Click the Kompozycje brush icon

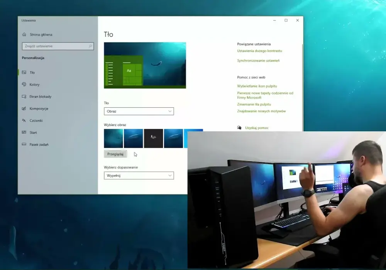(24, 108)
